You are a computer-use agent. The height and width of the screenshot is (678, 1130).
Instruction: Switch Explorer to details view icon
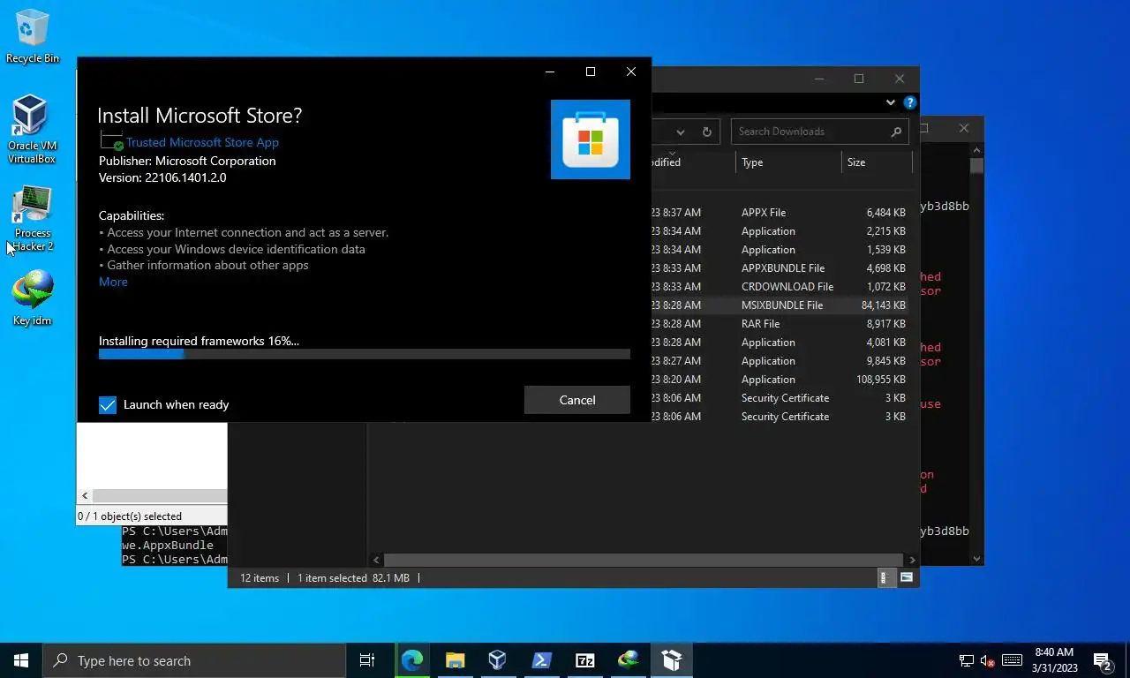(x=885, y=578)
